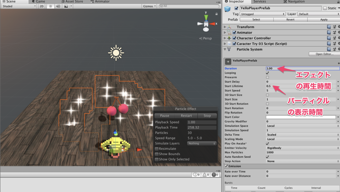The width and height of the screenshot is (340, 192).
Task: Open the Layer Default dropdown
Action: [318, 14]
